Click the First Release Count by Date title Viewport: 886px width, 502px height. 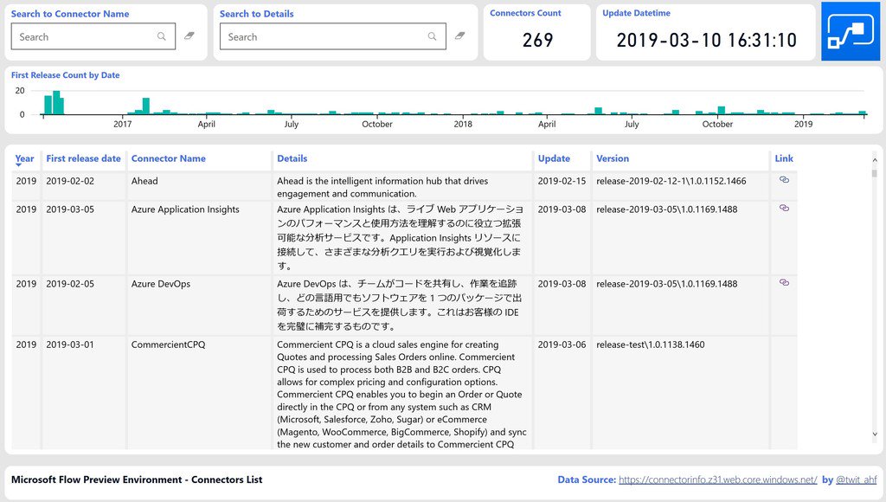66,75
